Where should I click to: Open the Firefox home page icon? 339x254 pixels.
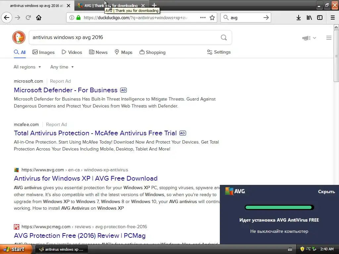click(39, 18)
